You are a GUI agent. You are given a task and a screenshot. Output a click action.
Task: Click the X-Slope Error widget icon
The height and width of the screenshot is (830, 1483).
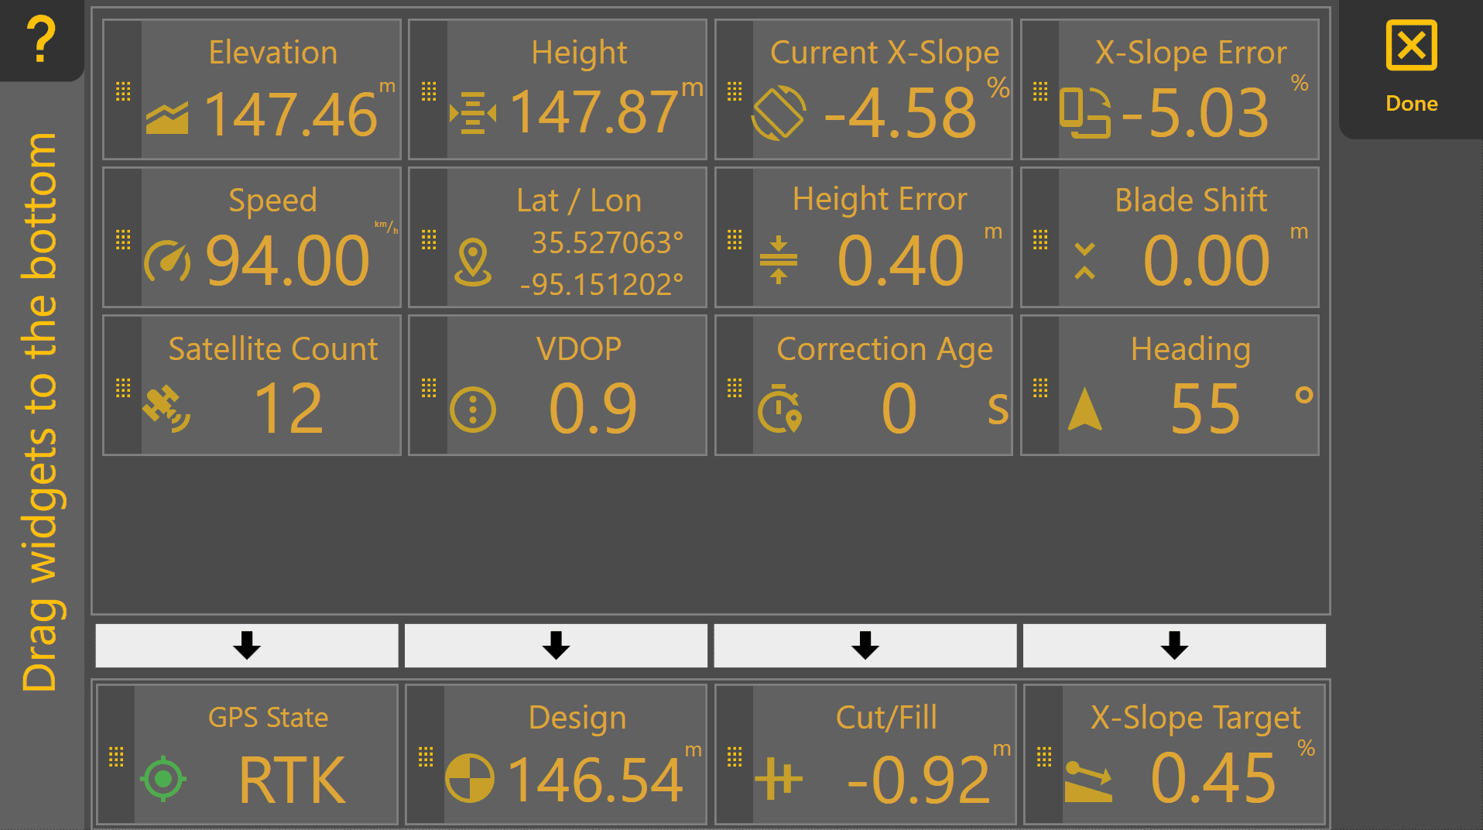click(x=1085, y=113)
